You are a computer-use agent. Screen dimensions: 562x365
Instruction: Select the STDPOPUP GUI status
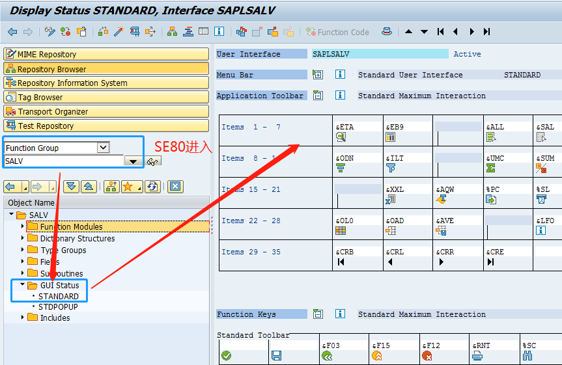coord(58,307)
